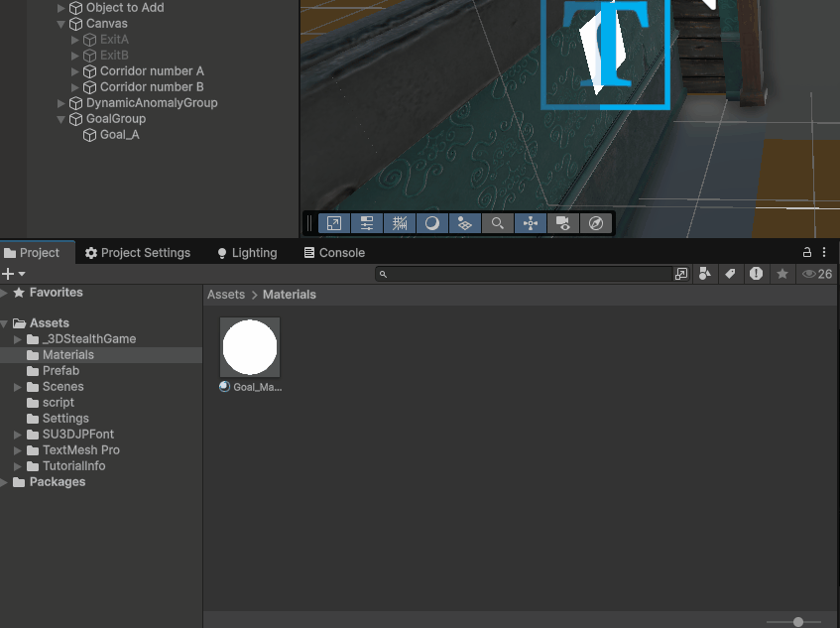Click the sliders icon in scene toolbar
The width and height of the screenshot is (840, 628).
(x=367, y=223)
